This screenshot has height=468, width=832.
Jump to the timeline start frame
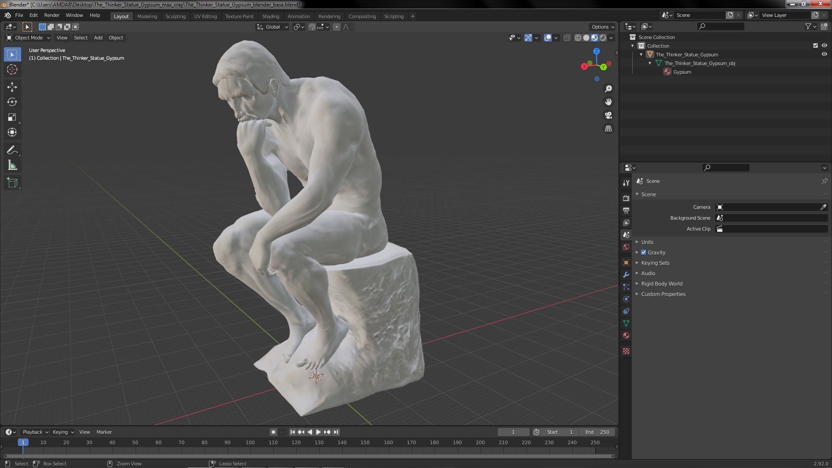292,432
